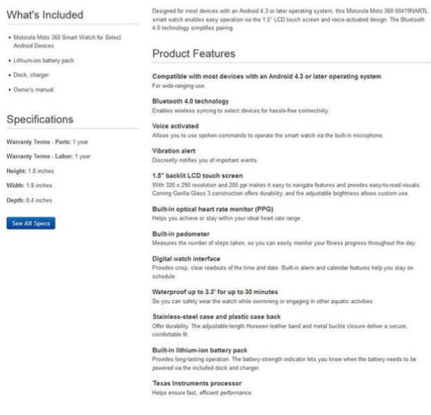Image resolution: width=431 pixels, height=415 pixels.
Task: Click the See All Specs button
Action: [x=30, y=223]
